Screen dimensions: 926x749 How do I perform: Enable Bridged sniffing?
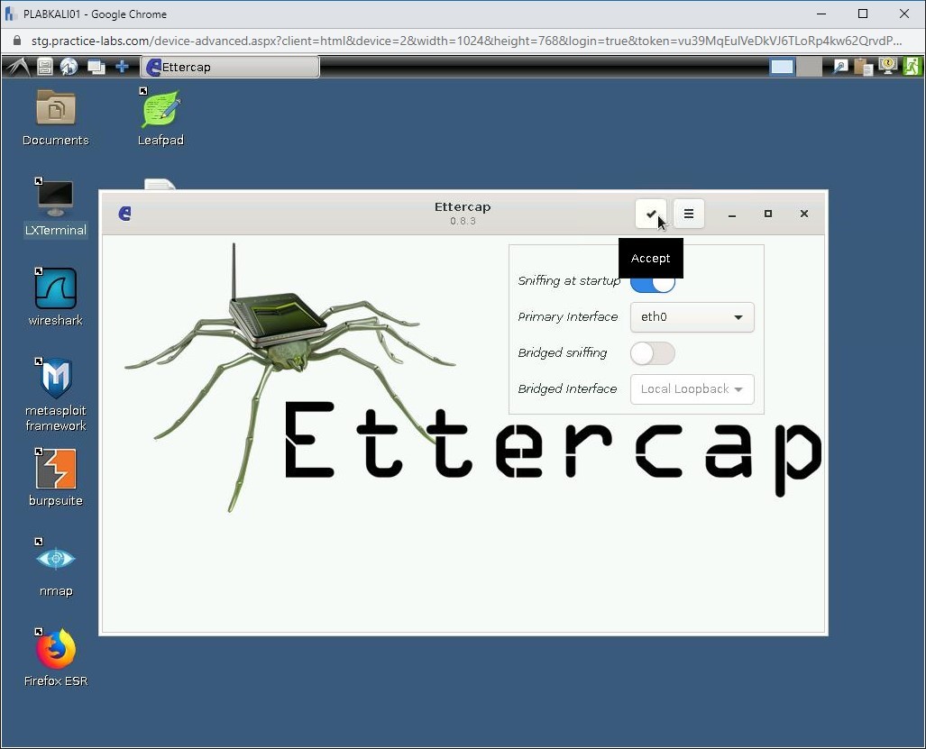click(x=651, y=353)
